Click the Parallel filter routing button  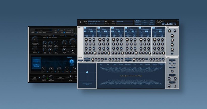(80, 60)
